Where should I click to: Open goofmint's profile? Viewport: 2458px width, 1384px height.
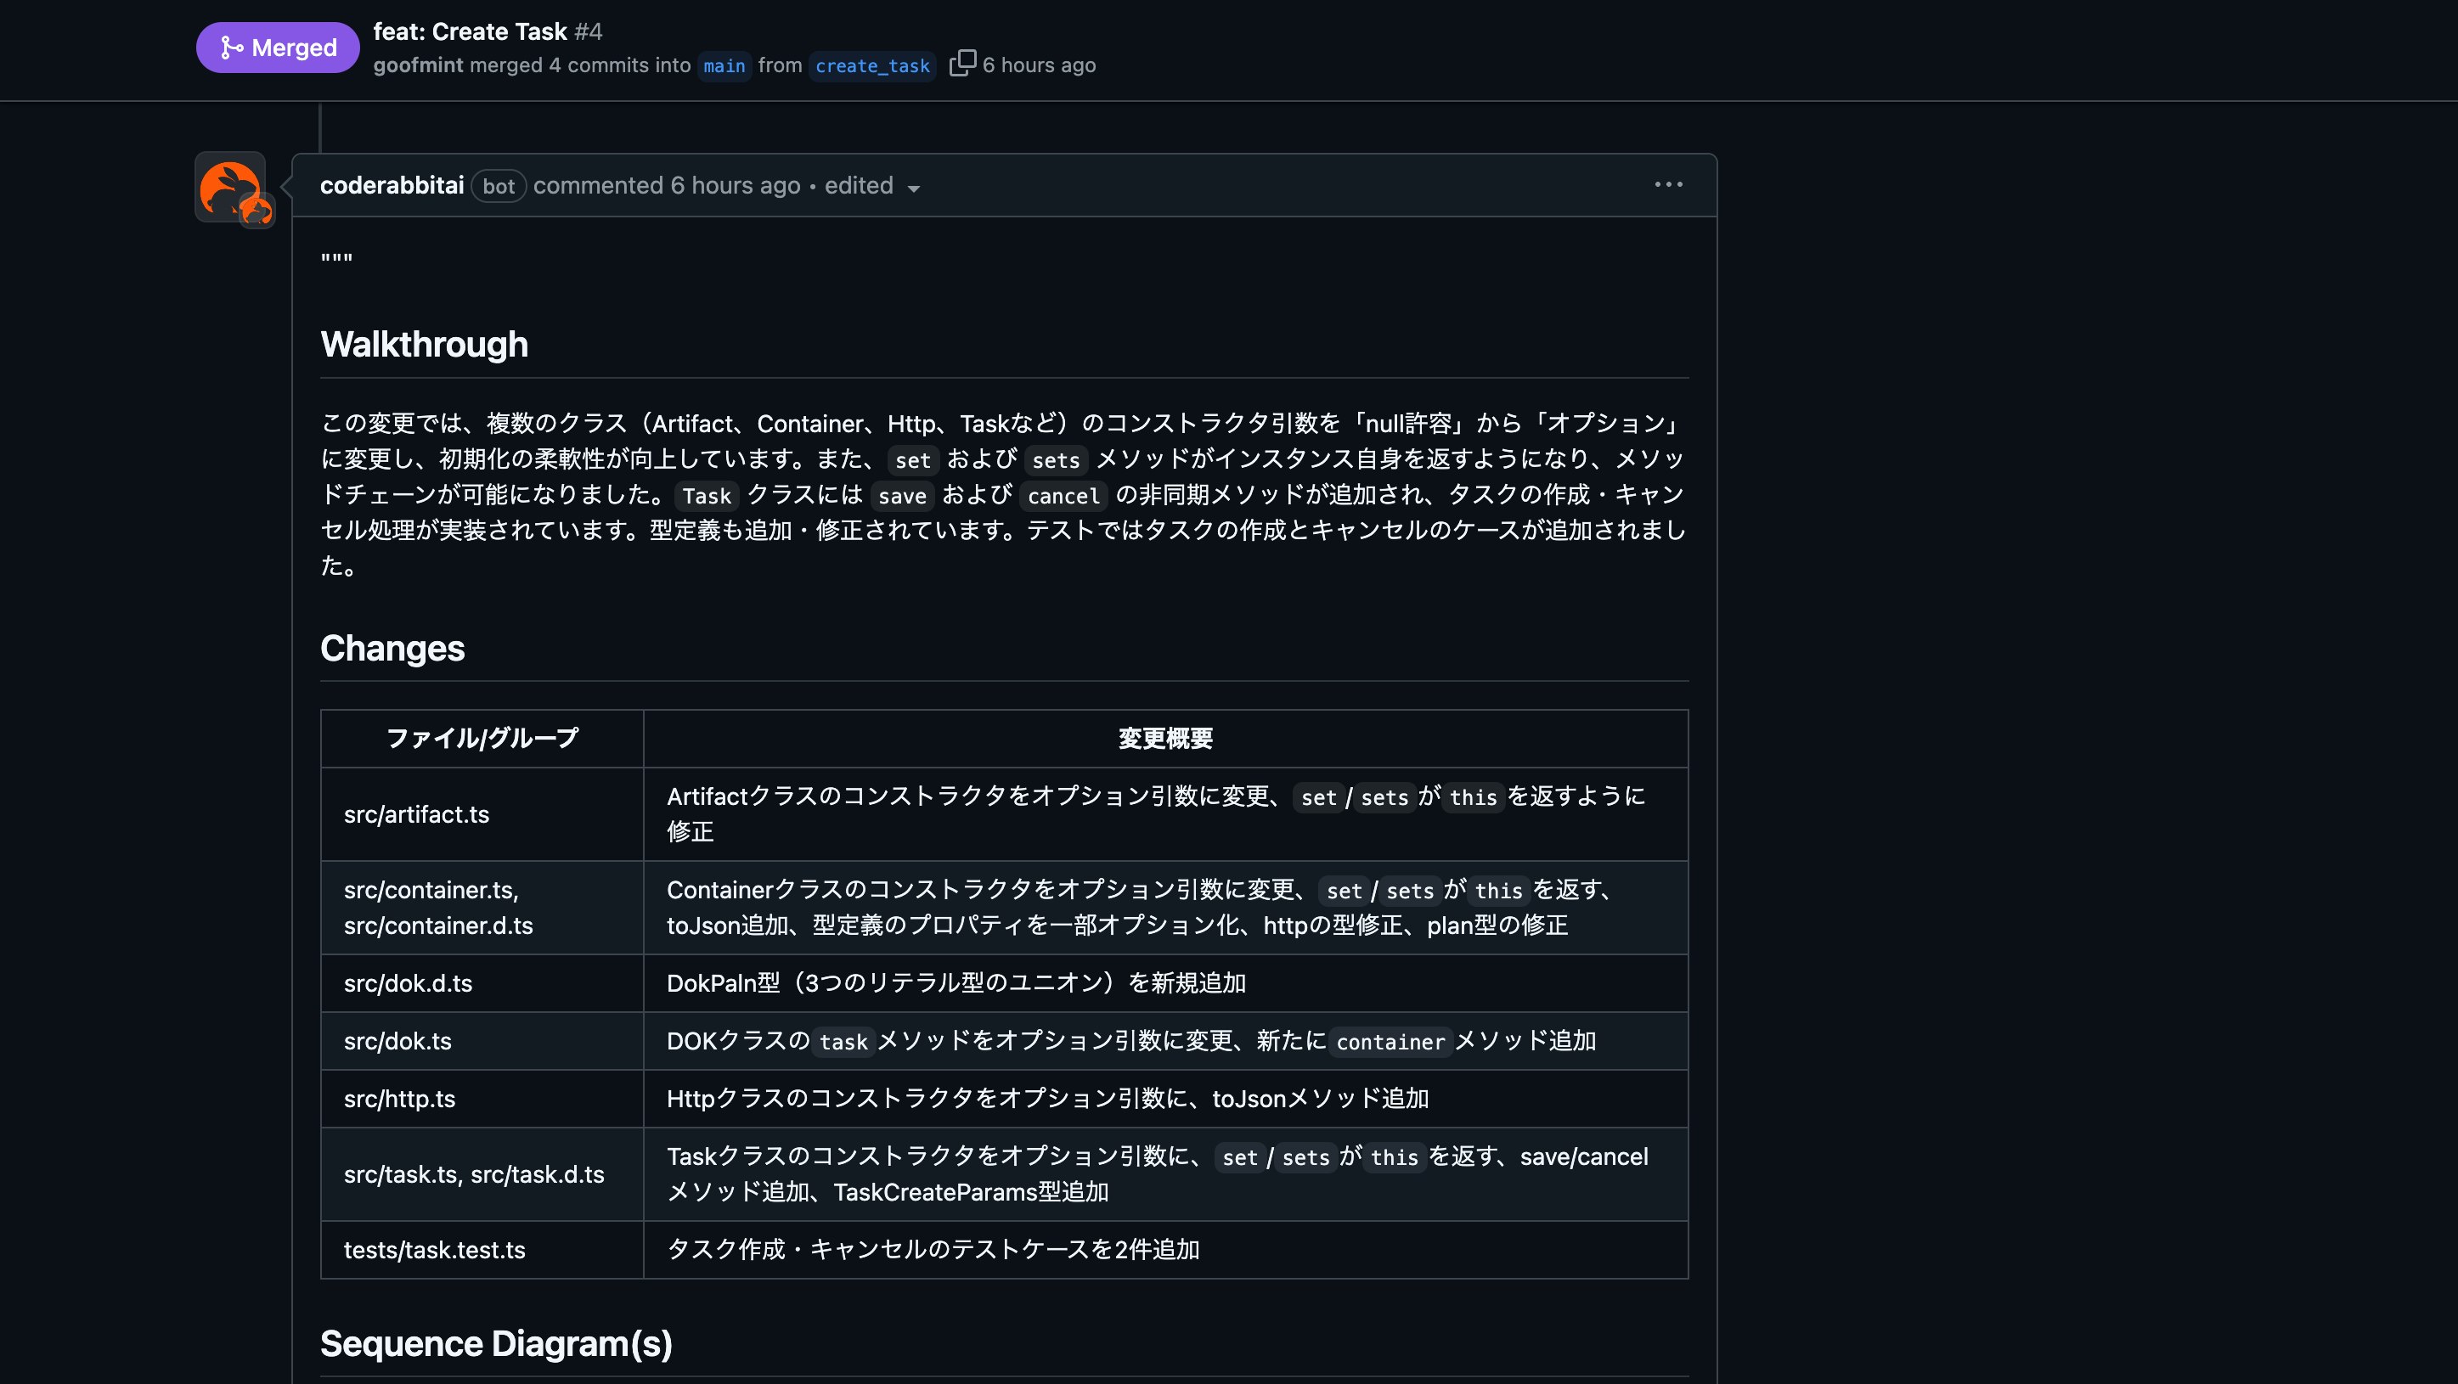pos(417,65)
